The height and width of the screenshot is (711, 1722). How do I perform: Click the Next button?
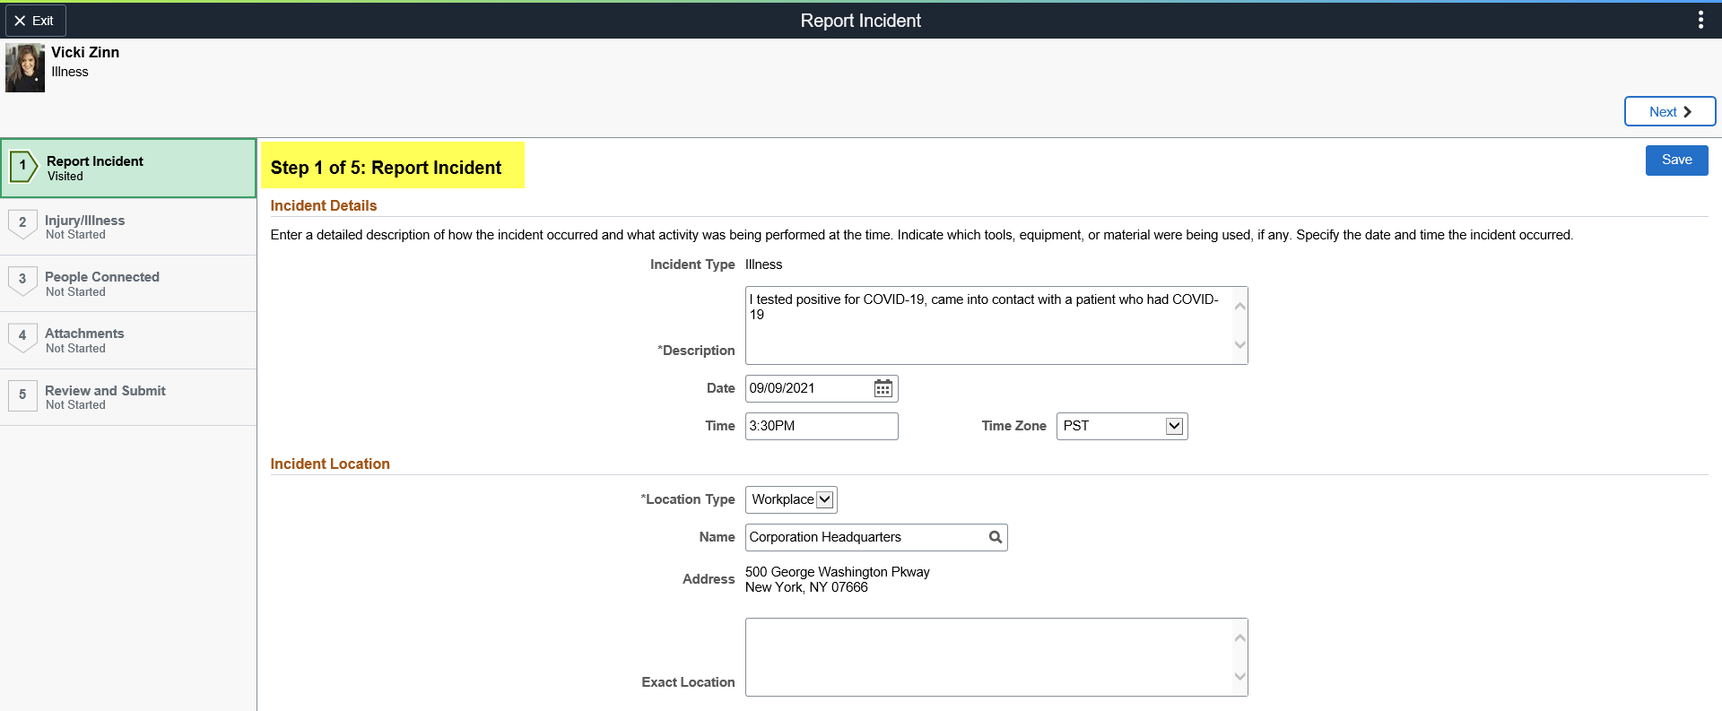[1669, 111]
